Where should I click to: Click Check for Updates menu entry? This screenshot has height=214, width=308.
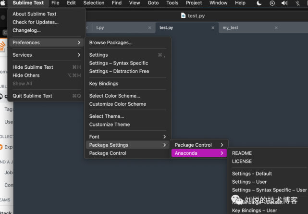pos(36,22)
